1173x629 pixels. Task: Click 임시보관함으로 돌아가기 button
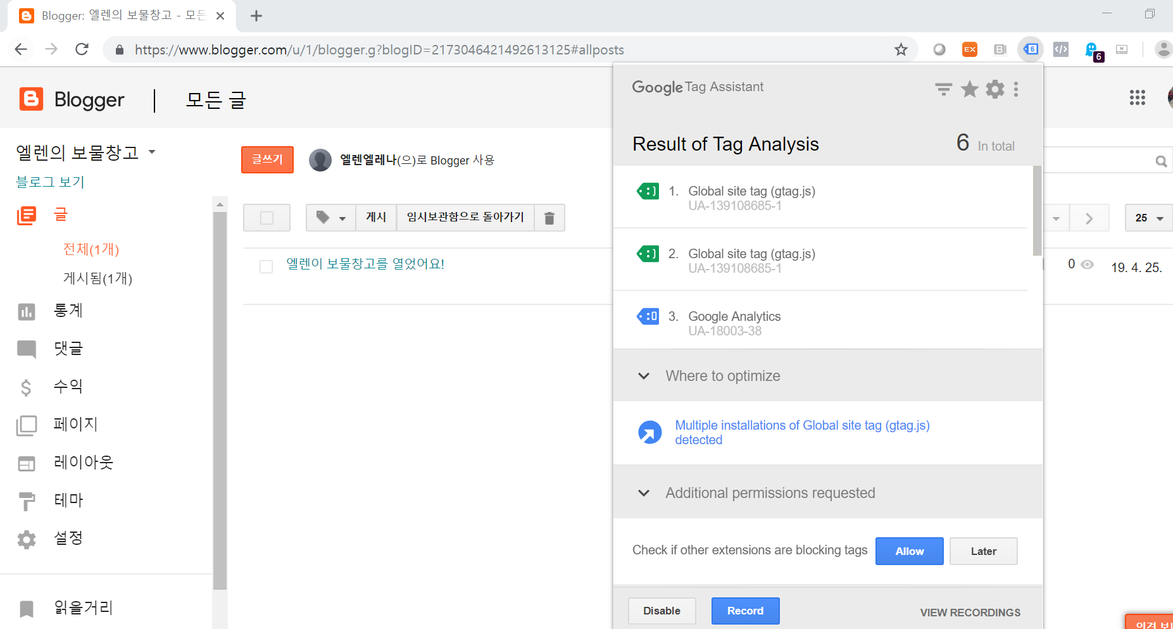pyautogui.click(x=465, y=218)
